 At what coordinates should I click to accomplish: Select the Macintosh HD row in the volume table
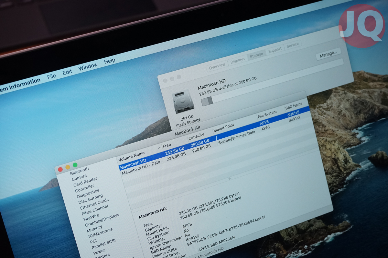214,138
